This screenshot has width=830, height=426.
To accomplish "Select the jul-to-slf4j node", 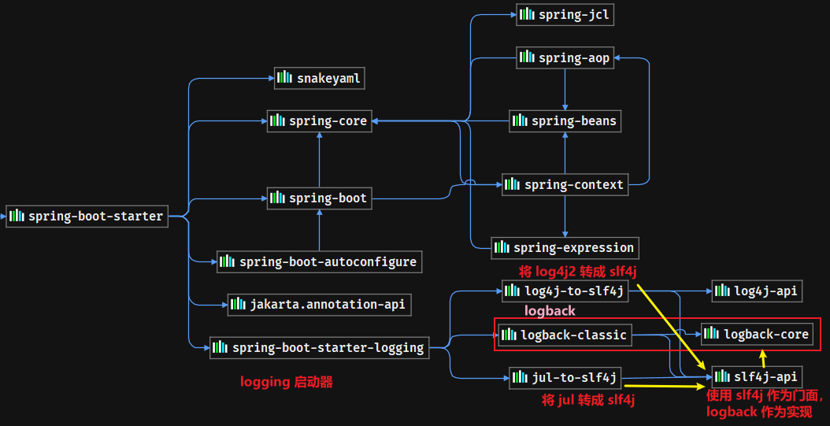I will tap(565, 377).
